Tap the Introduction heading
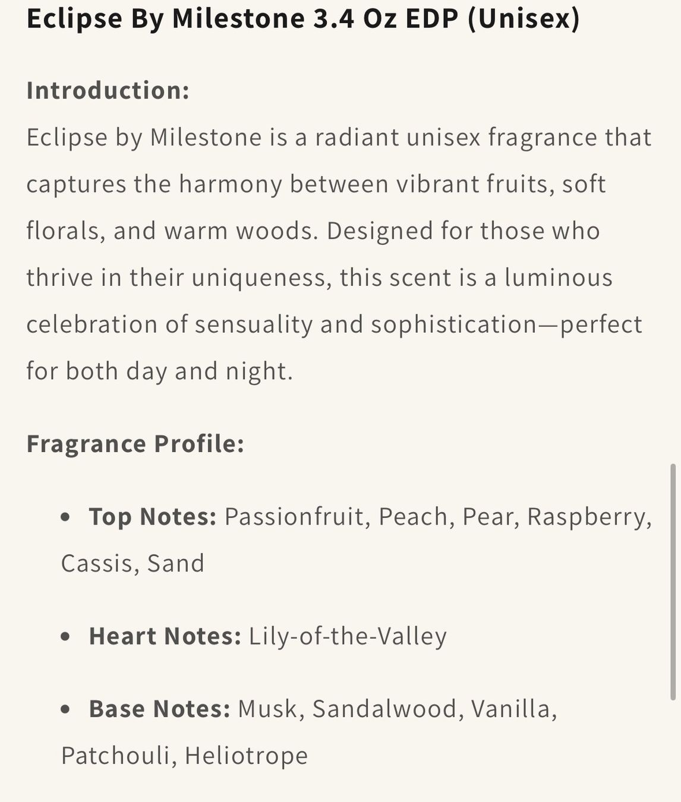The width and height of the screenshot is (681, 802). 108,90
